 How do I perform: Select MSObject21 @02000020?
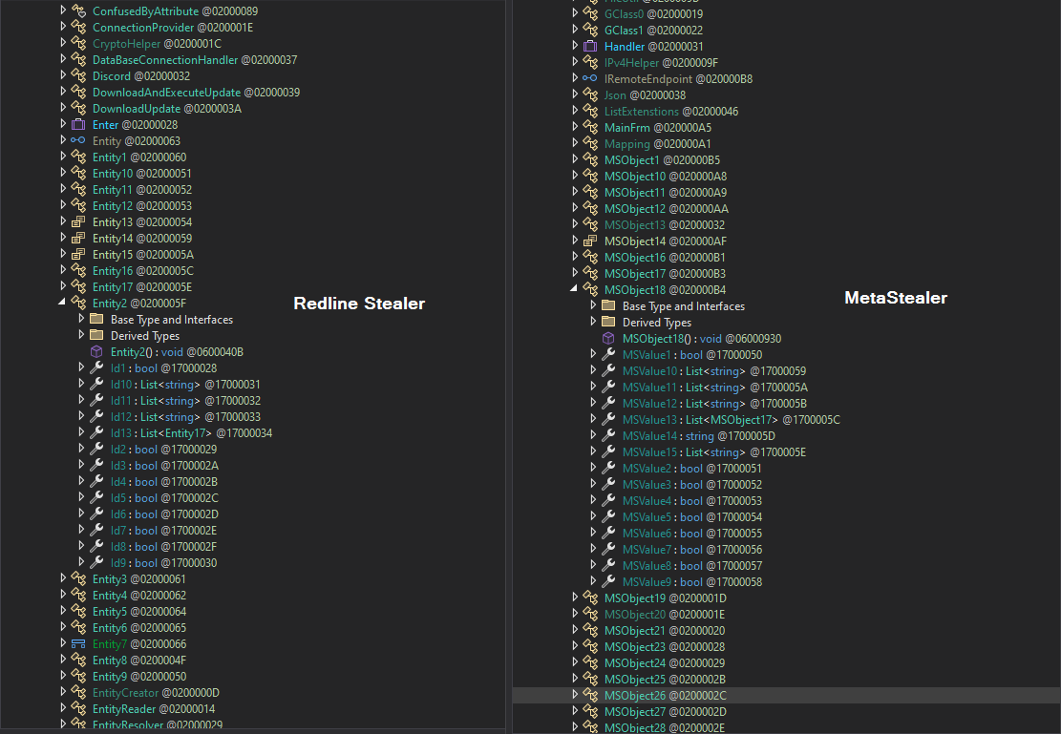tap(664, 631)
